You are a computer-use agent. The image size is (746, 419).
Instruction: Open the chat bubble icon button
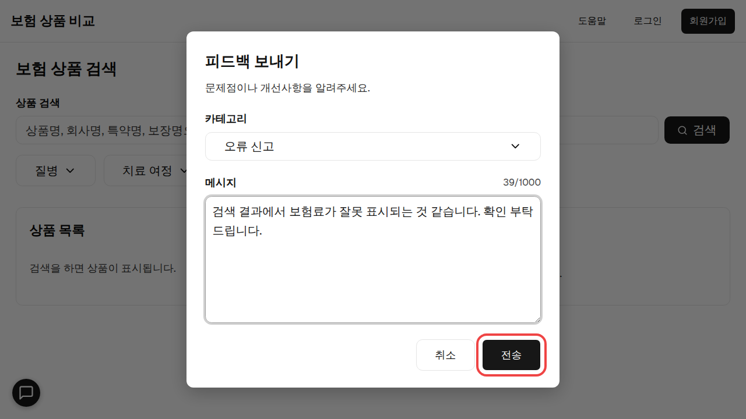pos(26,392)
